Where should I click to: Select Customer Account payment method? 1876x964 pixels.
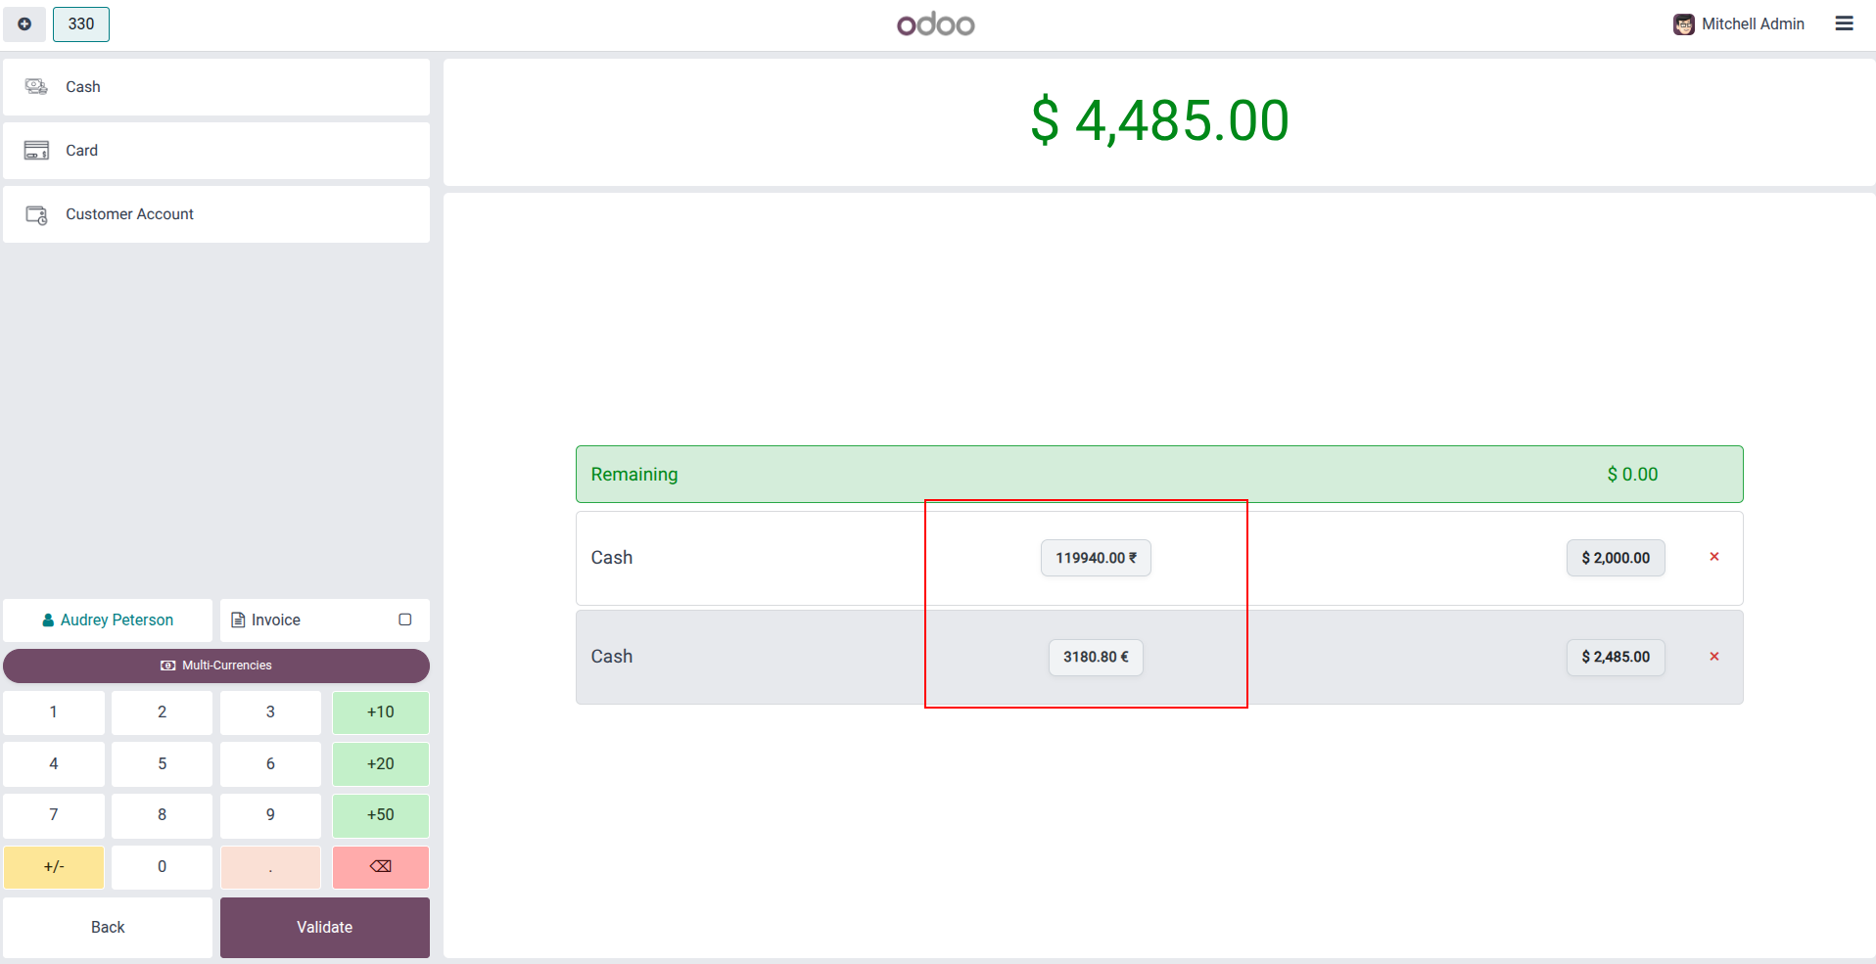pos(216,214)
